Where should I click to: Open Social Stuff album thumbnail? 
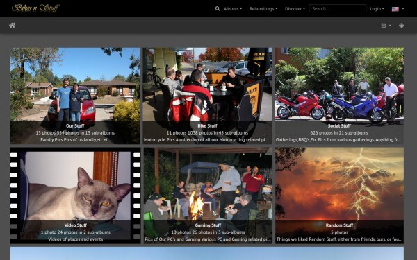tap(339, 96)
